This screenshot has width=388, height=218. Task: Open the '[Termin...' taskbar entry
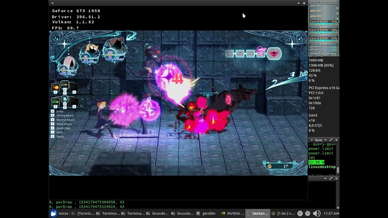[83, 213]
